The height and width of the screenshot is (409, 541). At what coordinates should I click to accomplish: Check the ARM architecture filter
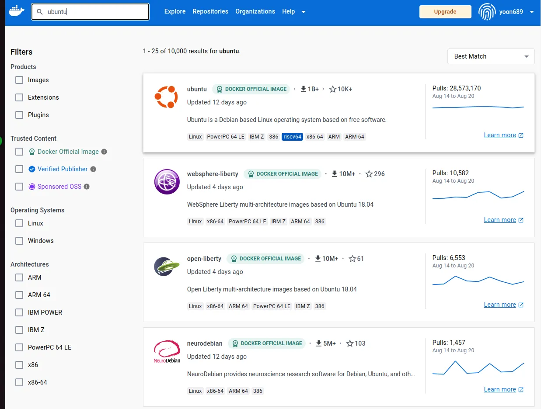19,277
